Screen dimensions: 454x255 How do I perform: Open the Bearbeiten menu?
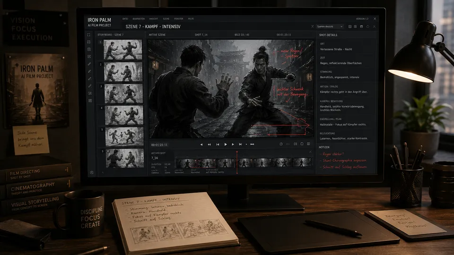[x=139, y=19]
